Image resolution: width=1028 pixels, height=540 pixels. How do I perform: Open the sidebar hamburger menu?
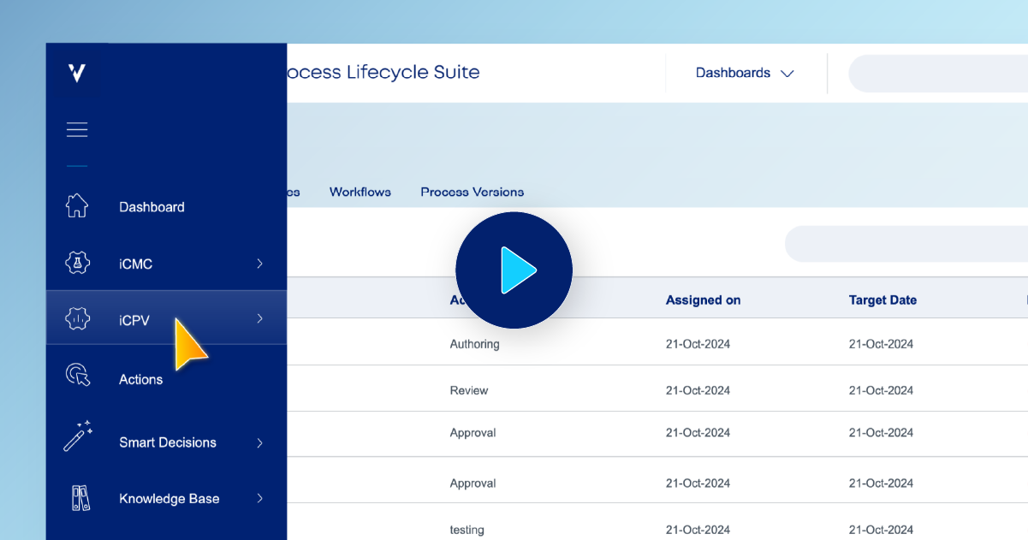pos(77,128)
